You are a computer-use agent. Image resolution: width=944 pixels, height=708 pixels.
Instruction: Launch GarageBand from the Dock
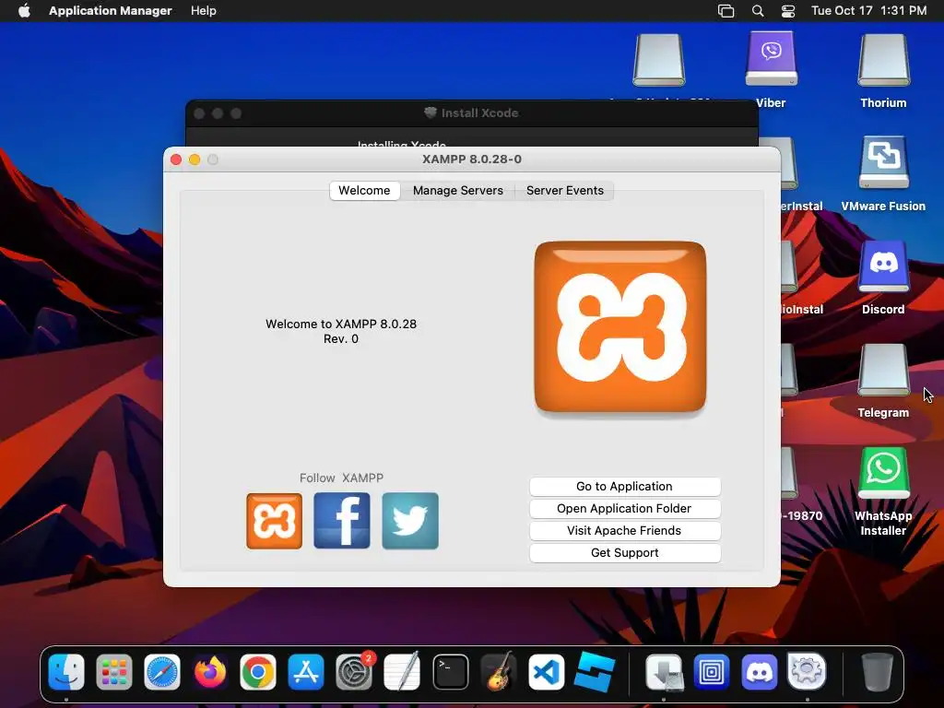[499, 671]
